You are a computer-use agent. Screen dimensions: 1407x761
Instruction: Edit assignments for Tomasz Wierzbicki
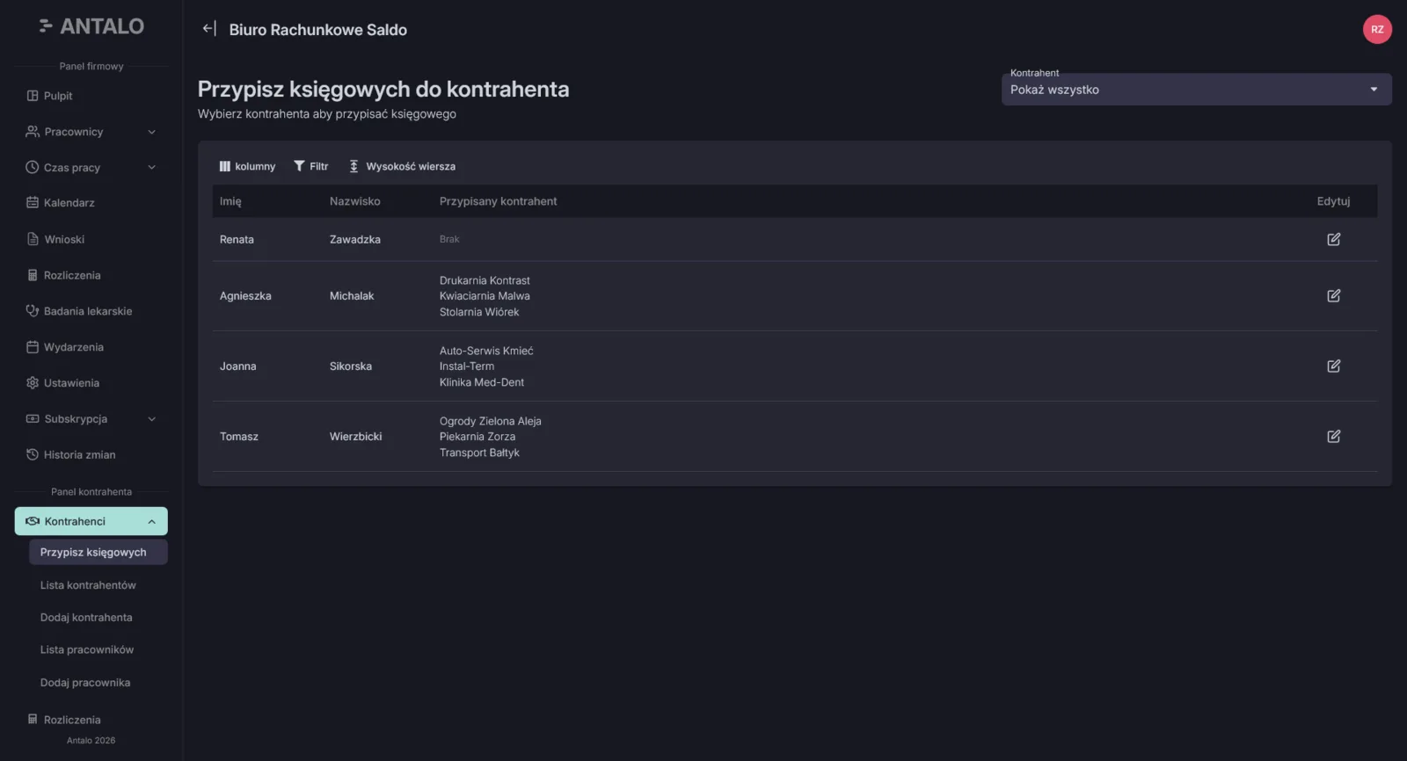(x=1333, y=437)
